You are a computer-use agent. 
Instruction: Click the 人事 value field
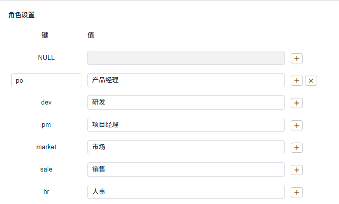pos(186,192)
